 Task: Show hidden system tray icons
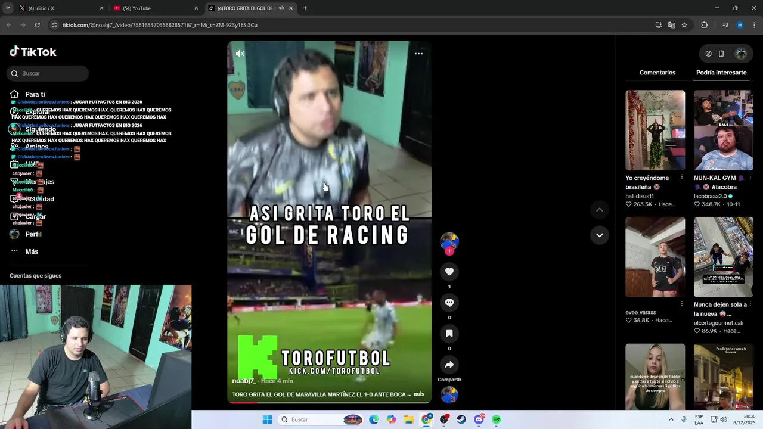(x=671, y=419)
